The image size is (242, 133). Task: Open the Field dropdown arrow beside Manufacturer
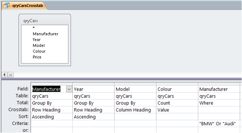point(69,89)
